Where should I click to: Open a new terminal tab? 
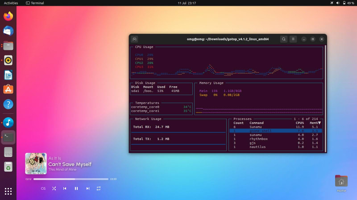click(x=135, y=39)
